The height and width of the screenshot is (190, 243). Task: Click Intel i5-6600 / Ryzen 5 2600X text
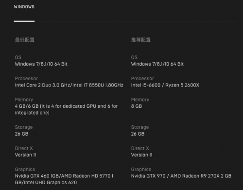(x=165, y=85)
